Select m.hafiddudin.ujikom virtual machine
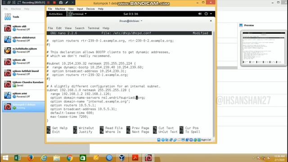 pos(23,50)
